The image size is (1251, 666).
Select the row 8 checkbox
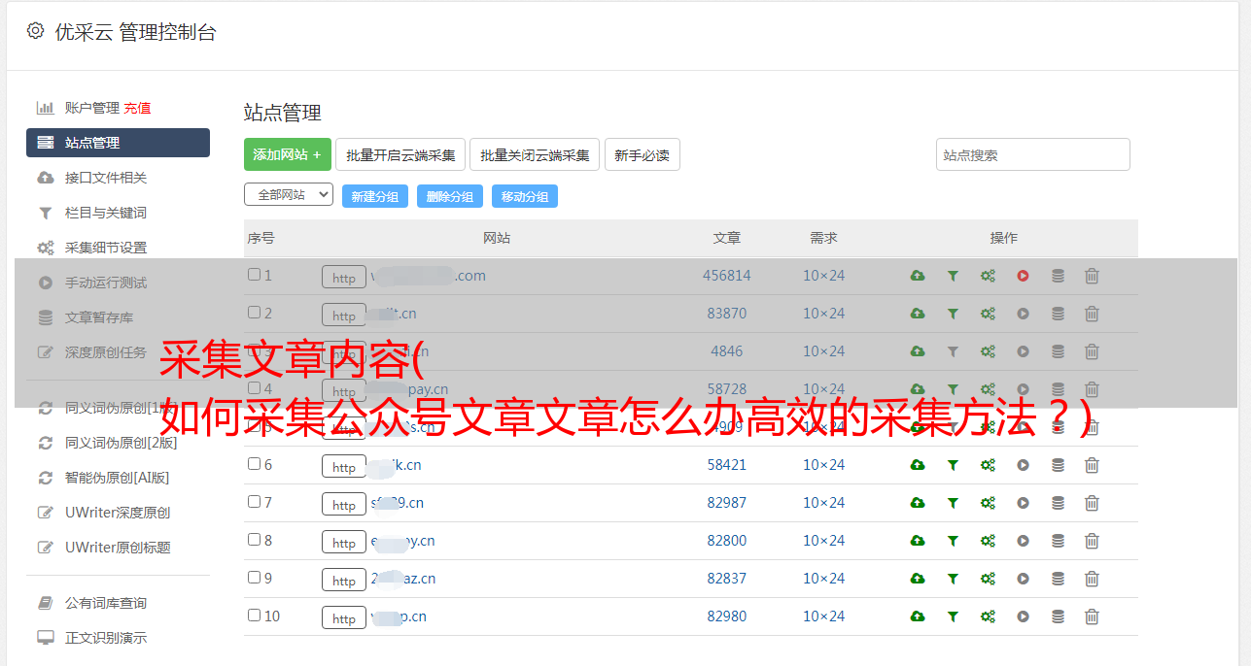(254, 540)
